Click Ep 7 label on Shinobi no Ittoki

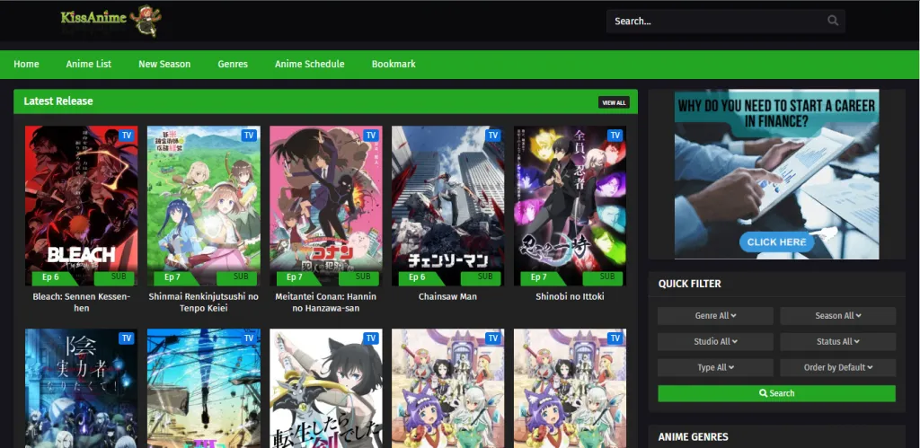(539, 277)
